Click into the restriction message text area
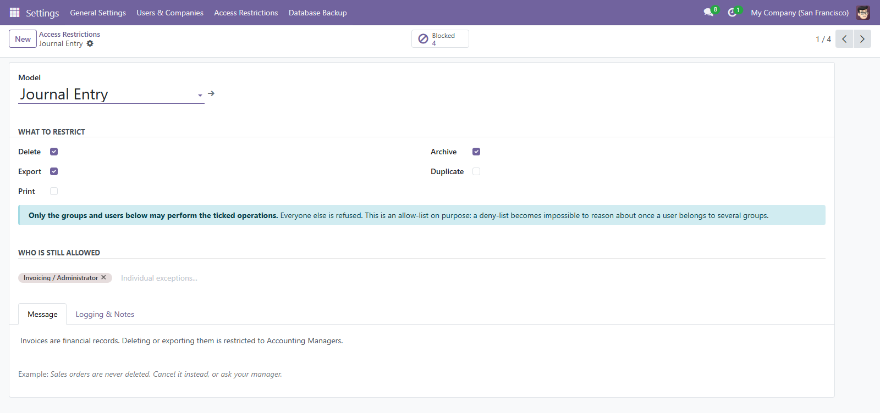This screenshot has height=413, width=880. click(421, 341)
